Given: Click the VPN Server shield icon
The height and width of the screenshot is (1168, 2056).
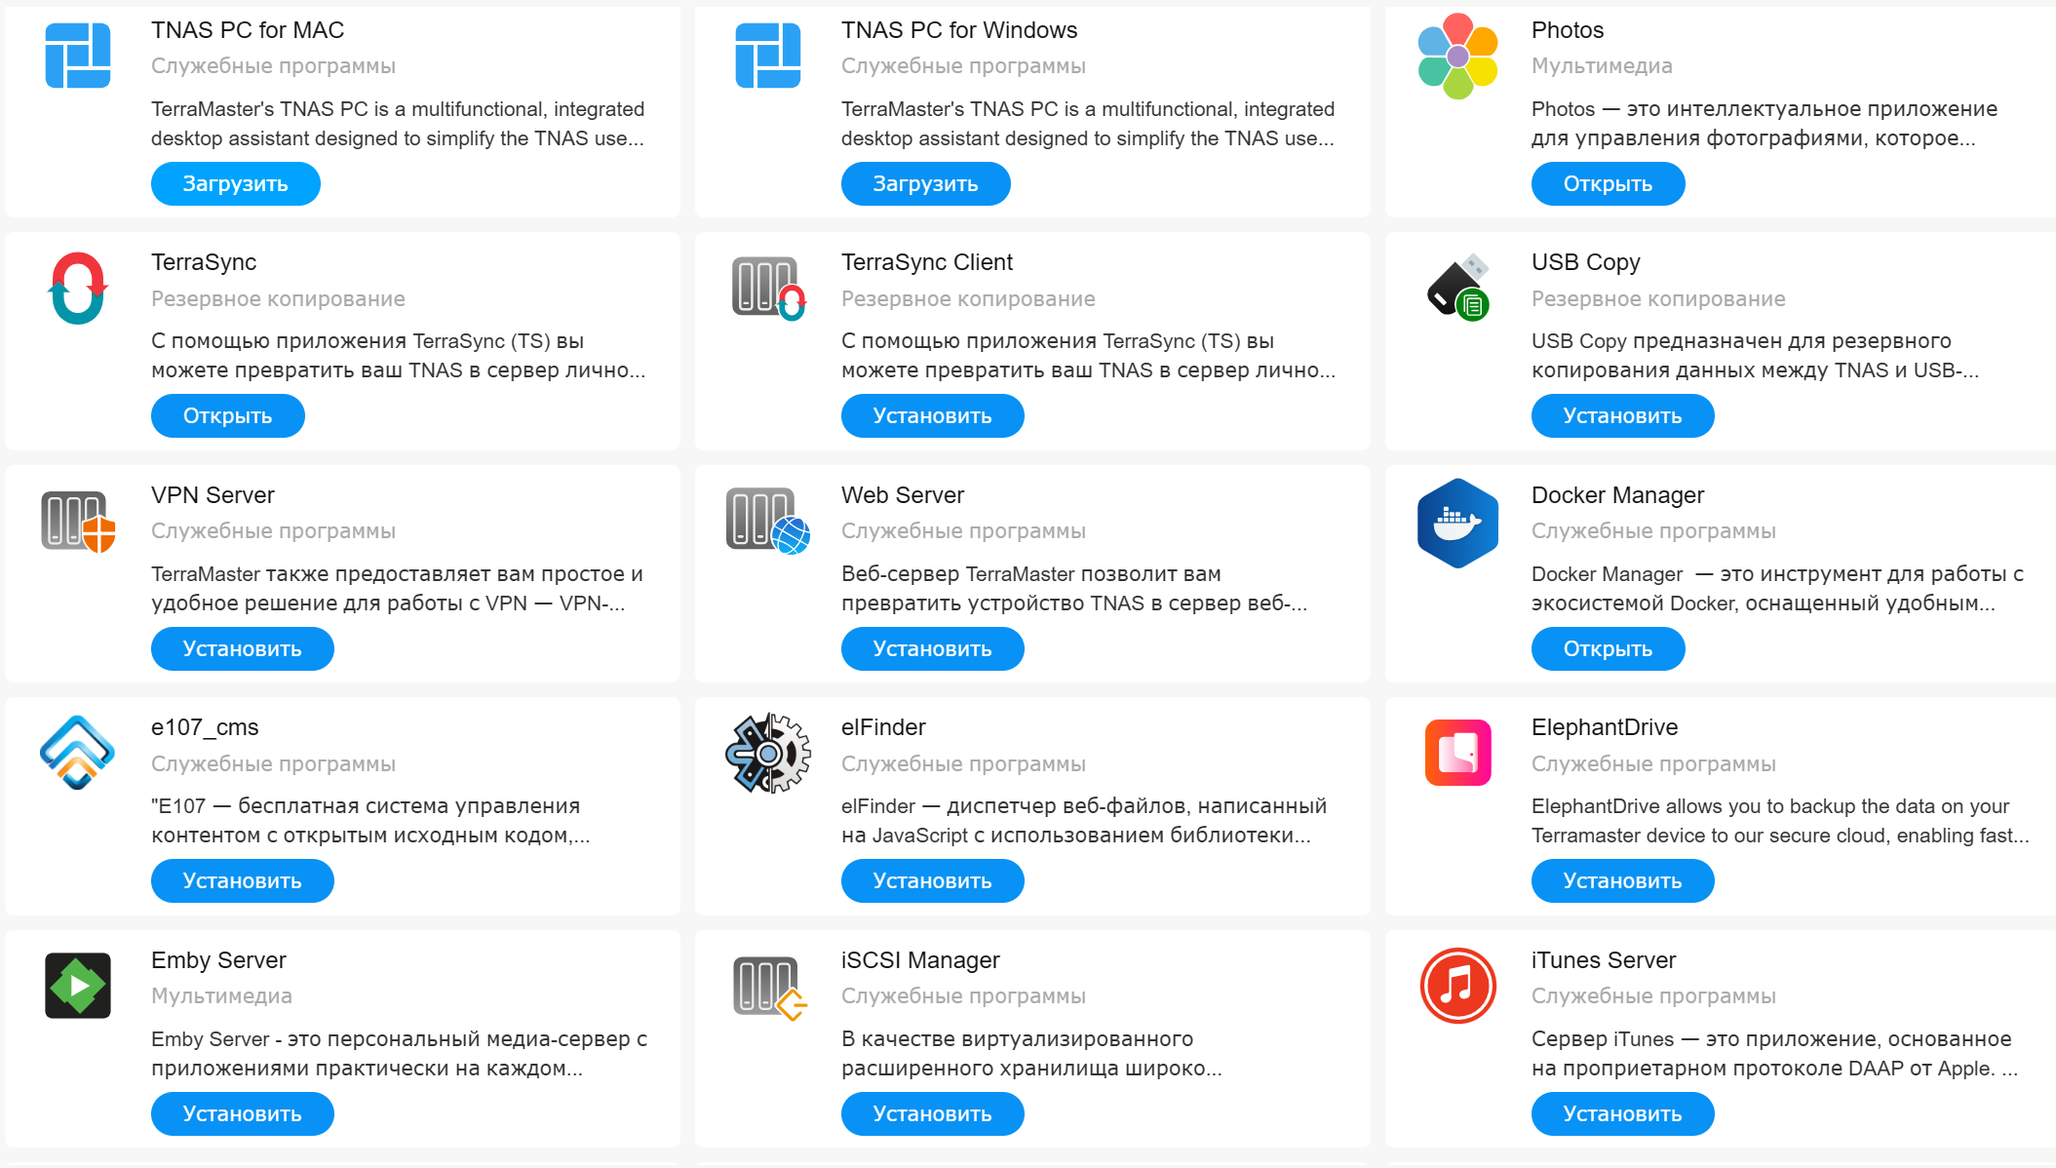Looking at the screenshot, I should (78, 521).
